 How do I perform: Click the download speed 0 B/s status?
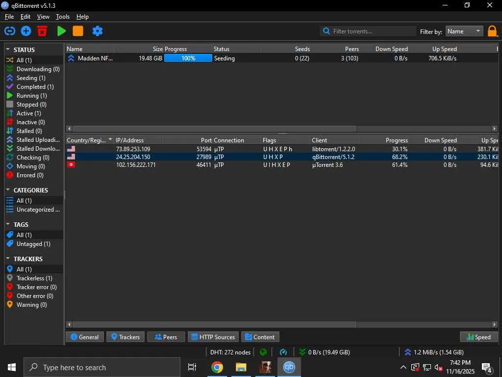325,352
